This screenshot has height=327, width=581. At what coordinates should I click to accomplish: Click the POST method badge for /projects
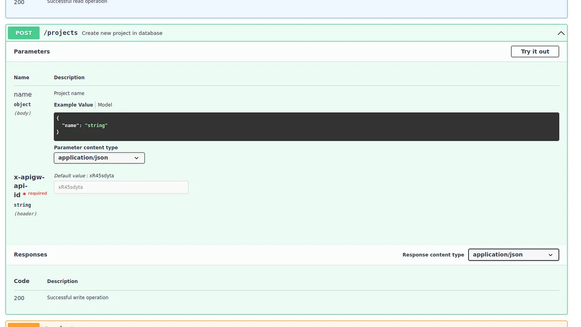[24, 33]
